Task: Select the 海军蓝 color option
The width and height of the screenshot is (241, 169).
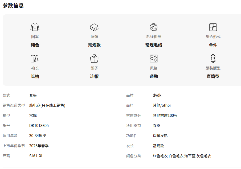Action: 190,156
